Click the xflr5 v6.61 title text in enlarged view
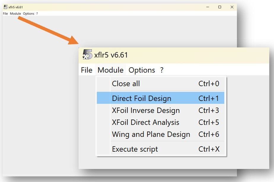The image size is (274, 182). (111, 55)
